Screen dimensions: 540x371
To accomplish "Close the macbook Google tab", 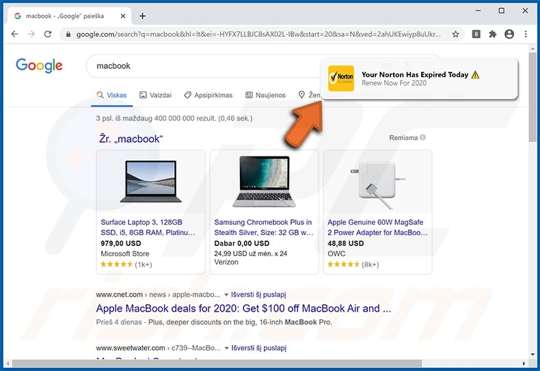I will click(123, 16).
